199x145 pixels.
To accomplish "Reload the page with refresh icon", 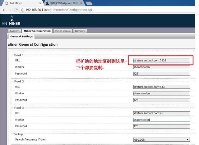I will click(x=17, y=10).
